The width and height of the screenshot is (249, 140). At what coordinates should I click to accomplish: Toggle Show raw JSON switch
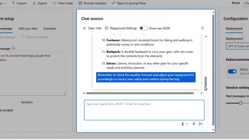(x=143, y=28)
